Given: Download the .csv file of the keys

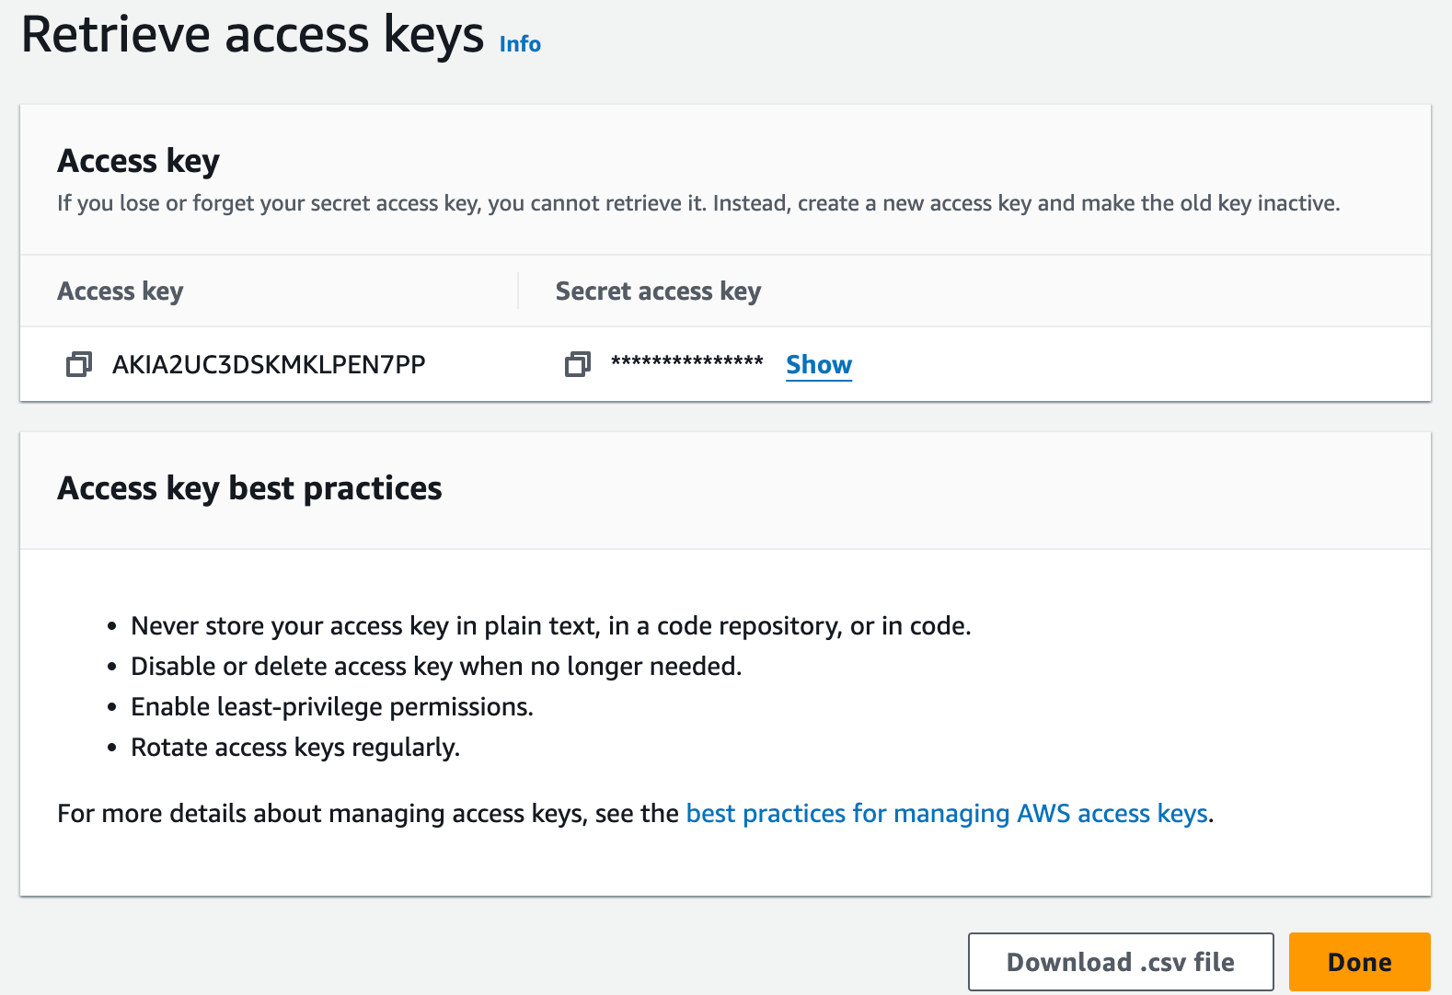Looking at the screenshot, I should point(1120,962).
